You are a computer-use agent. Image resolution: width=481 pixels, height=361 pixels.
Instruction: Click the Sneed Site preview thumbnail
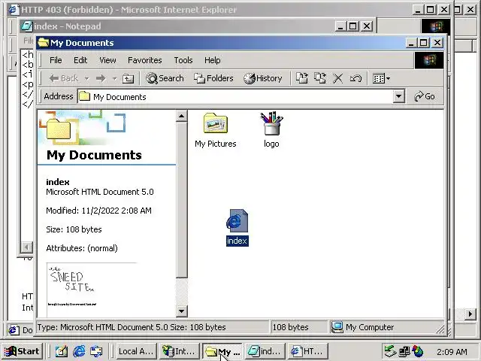92,289
